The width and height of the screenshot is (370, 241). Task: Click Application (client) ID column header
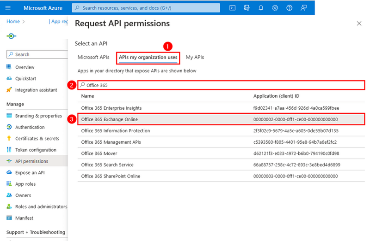tap(276, 96)
